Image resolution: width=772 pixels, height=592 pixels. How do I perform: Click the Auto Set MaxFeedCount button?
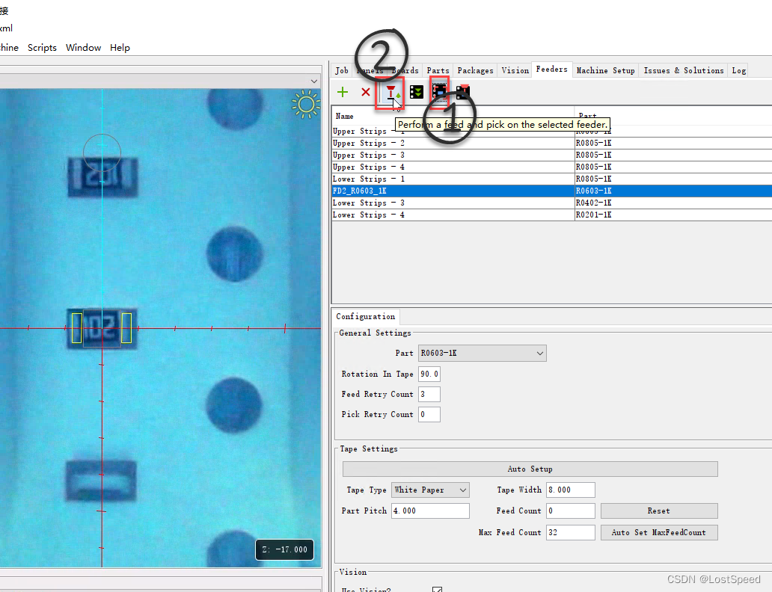click(659, 532)
